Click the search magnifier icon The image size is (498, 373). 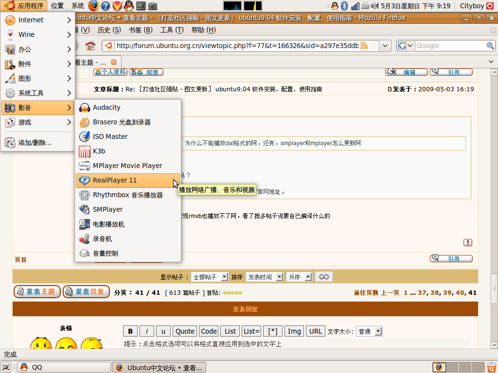click(x=490, y=46)
